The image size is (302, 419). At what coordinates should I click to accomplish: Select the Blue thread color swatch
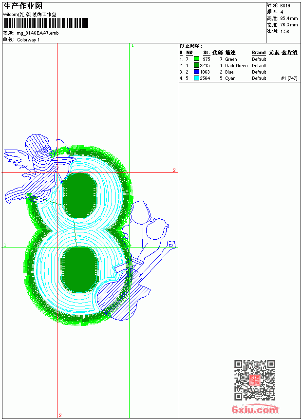pos(196,72)
